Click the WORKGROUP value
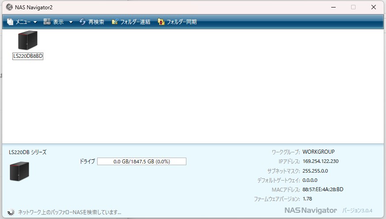 click(x=318, y=152)
